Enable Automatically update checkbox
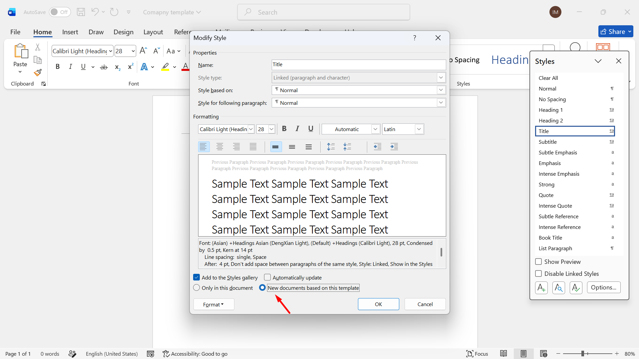The height and width of the screenshot is (359, 639). tap(267, 277)
